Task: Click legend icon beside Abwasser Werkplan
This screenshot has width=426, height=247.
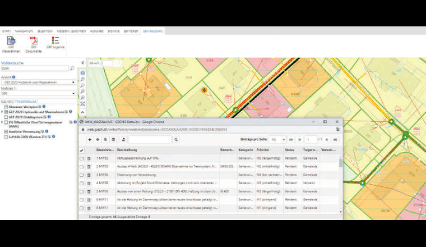Action: 40,107
